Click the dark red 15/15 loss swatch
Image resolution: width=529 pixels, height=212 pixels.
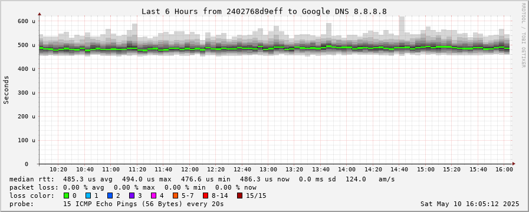tap(239, 196)
